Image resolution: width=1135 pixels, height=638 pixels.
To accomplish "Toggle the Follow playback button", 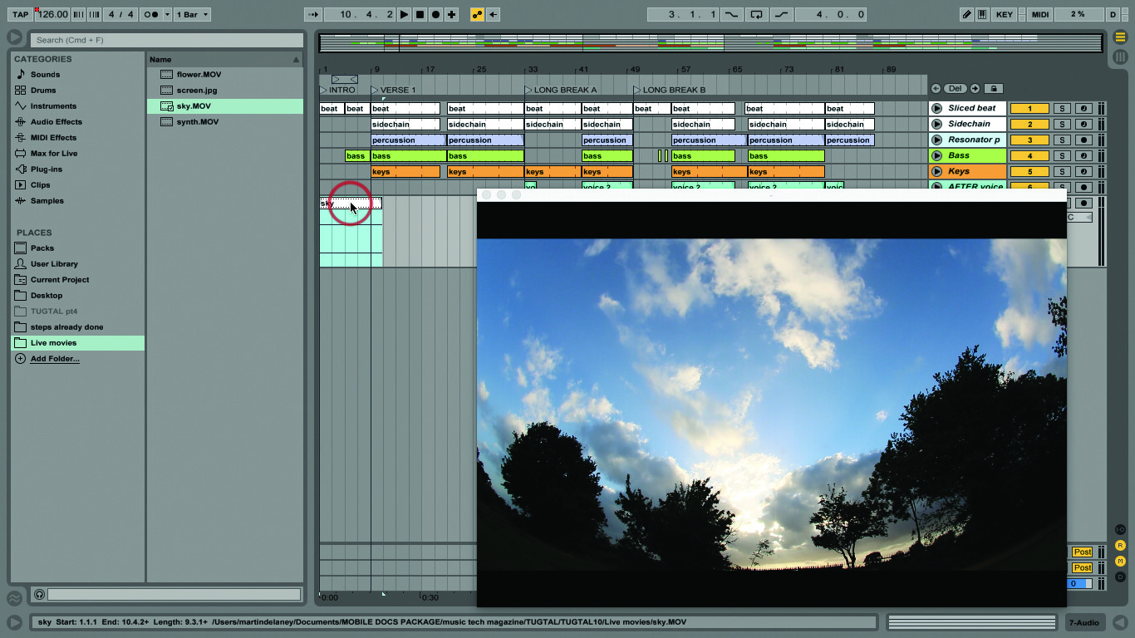I will tap(312, 14).
